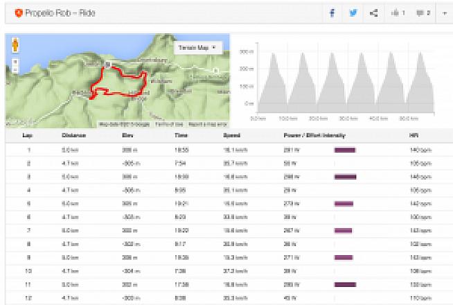
Task: Open comments with the speech bubble icon
Action: [x=423, y=12]
